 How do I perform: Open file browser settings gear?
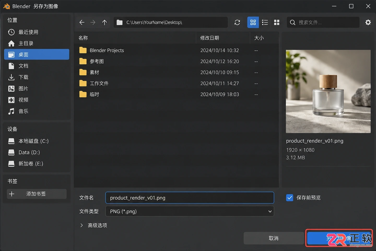368,22
